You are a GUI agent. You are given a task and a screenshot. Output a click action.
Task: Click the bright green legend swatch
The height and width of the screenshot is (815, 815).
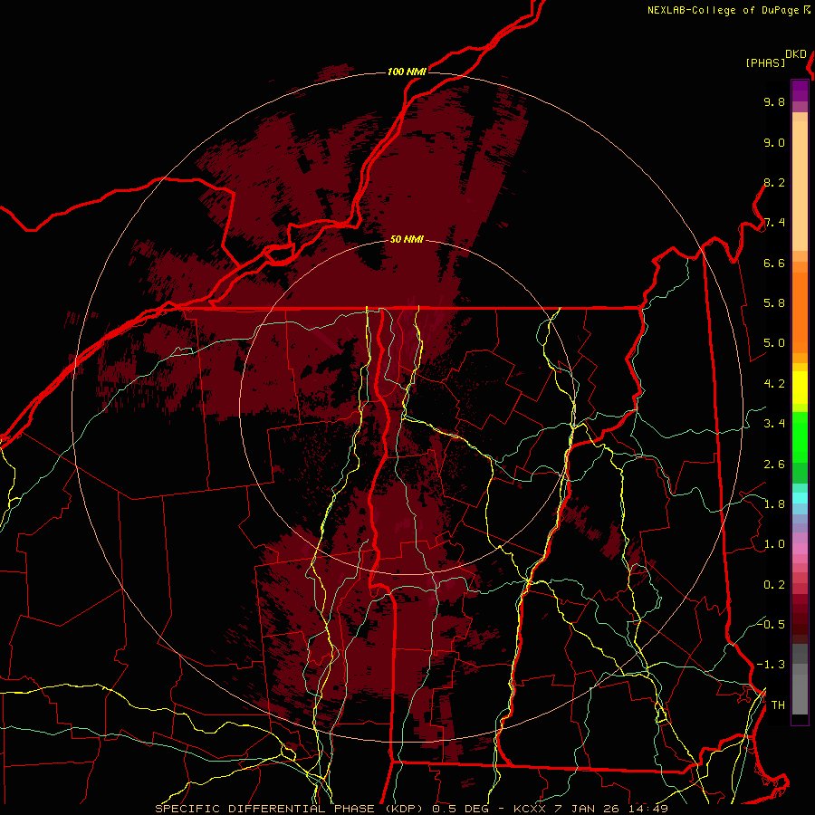coord(800,436)
